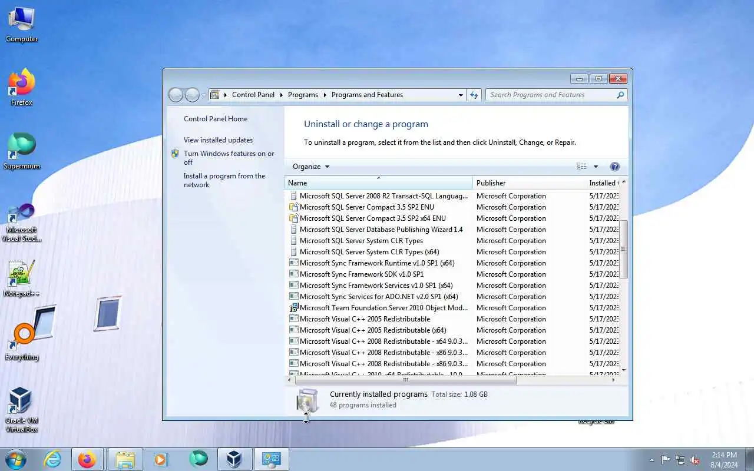Select Microsoft SQL Server System CLR Types (x64)

[x=452, y=252]
